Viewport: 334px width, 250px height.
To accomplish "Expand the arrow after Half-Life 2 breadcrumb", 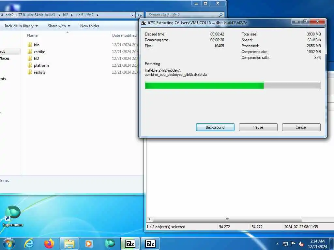I will pyautogui.click(x=97, y=15).
